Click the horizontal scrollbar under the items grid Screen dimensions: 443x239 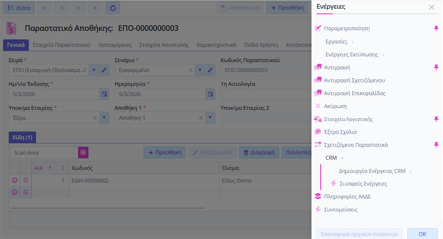108,208
